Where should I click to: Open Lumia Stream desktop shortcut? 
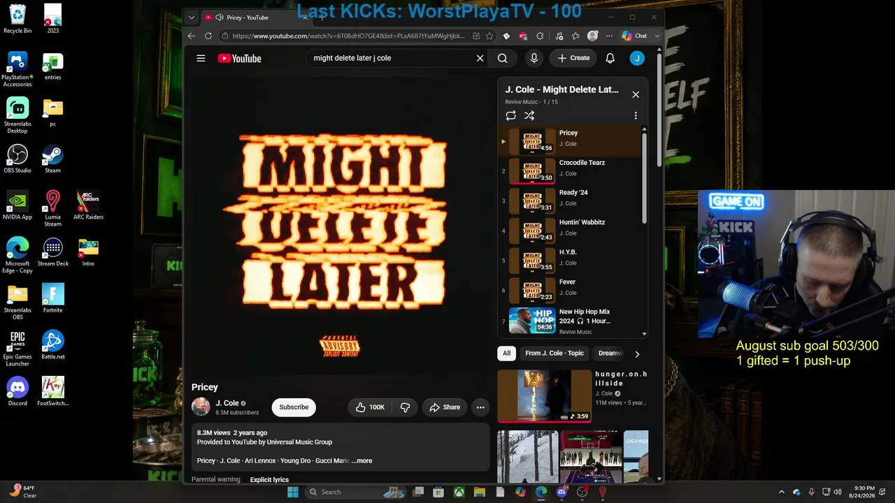[x=52, y=208]
